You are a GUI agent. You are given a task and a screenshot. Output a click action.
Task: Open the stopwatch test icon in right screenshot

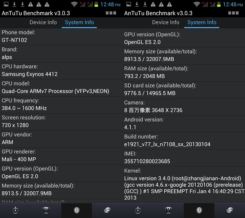click(138, 210)
